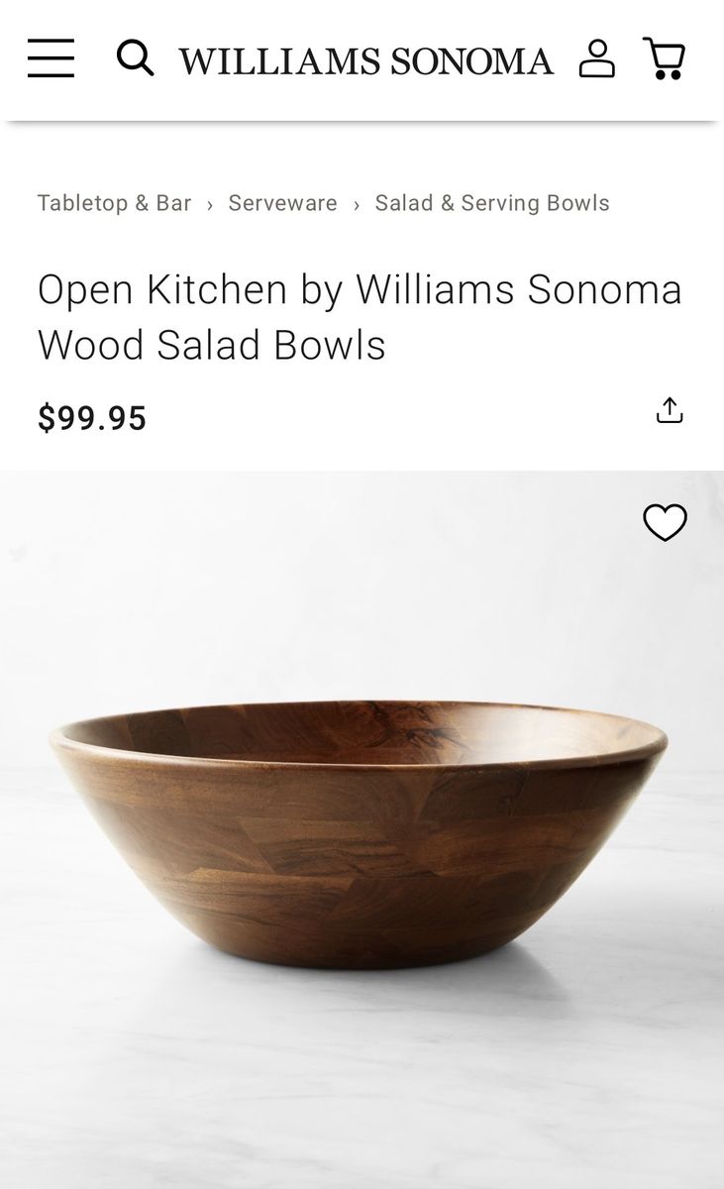Select the Wood Salad Bowls product title
Screen dimensions: 724x1189
click(360, 317)
